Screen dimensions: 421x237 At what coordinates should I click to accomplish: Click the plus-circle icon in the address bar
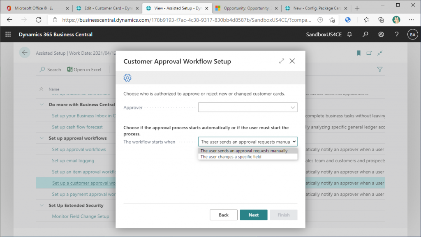click(x=320, y=20)
